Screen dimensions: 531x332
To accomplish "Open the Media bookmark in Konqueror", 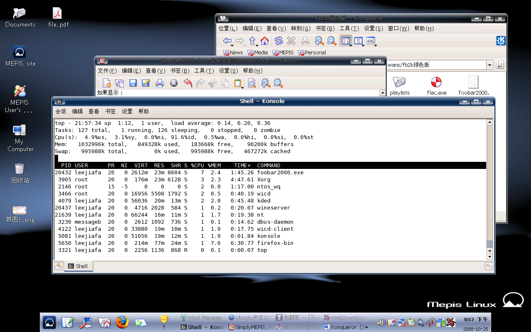I will click(x=258, y=52).
